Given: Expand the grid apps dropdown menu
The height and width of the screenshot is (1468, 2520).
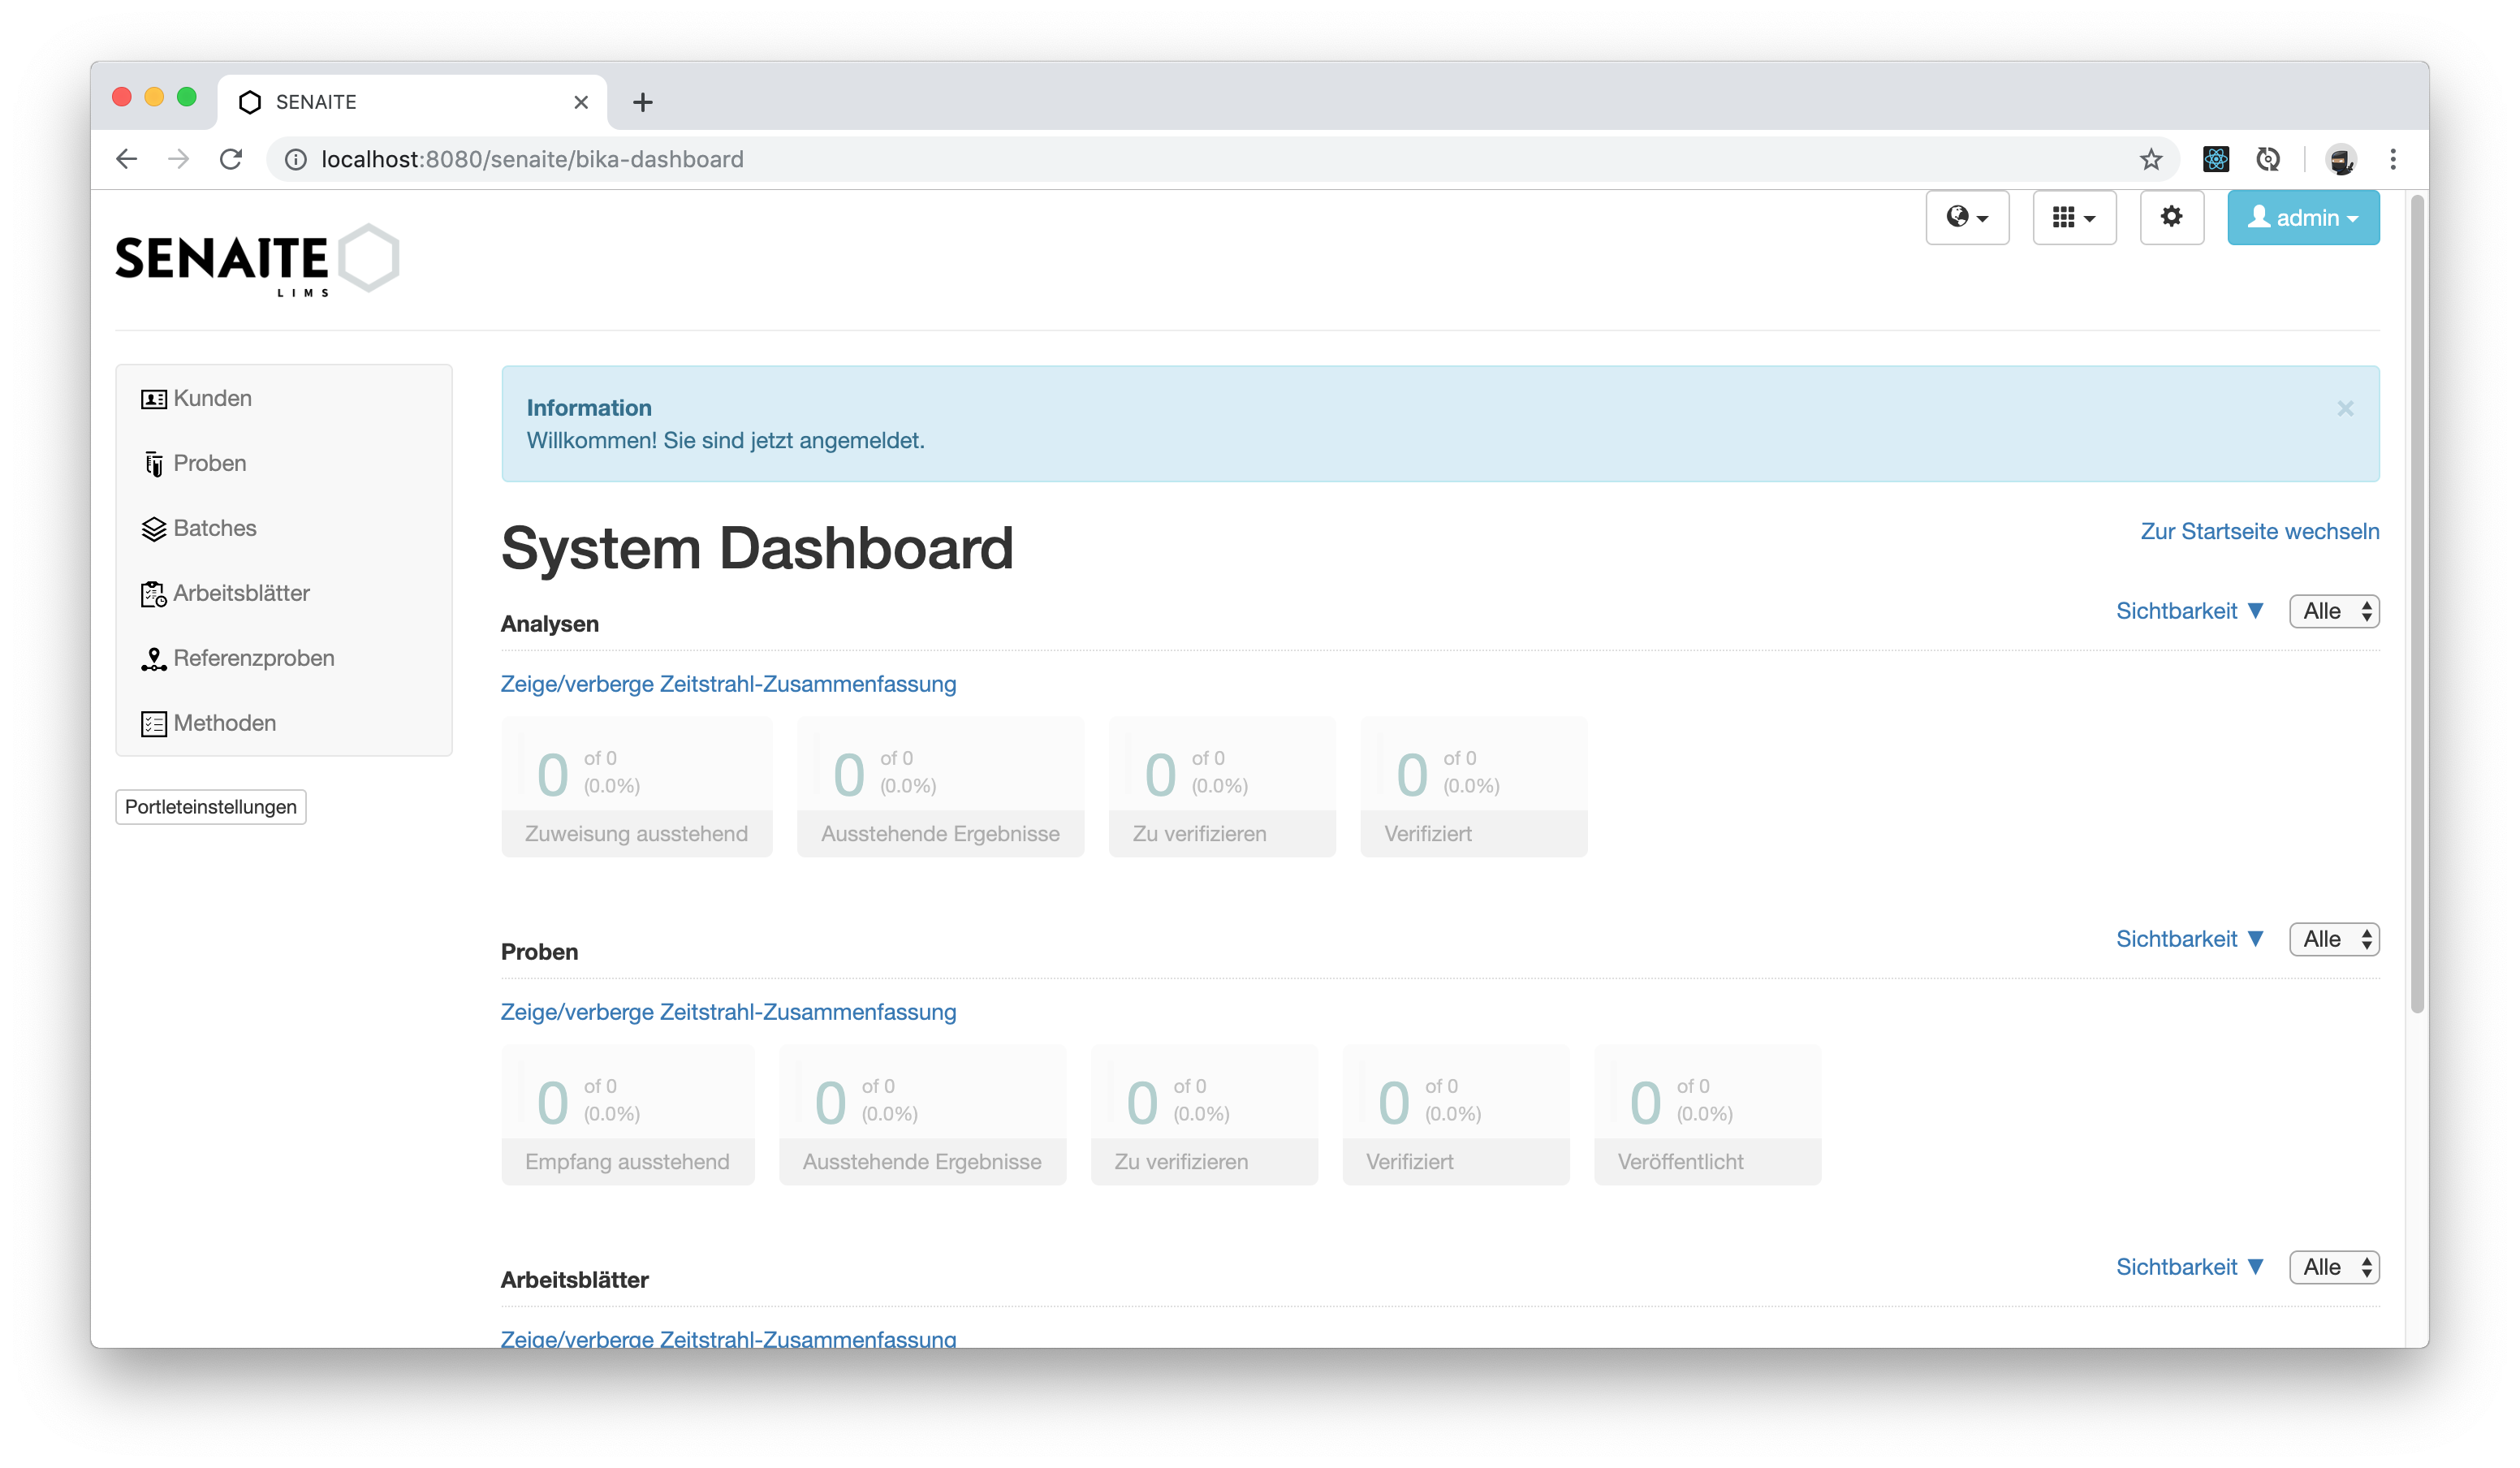Looking at the screenshot, I should click(2074, 217).
